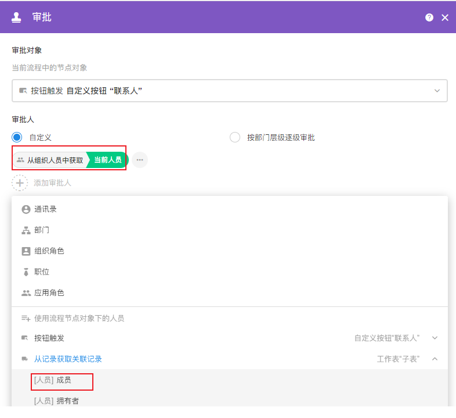Click the help question mark icon
456x418 pixels.
(429, 17)
